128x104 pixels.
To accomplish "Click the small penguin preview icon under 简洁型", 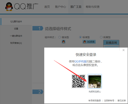I will click(63, 42).
